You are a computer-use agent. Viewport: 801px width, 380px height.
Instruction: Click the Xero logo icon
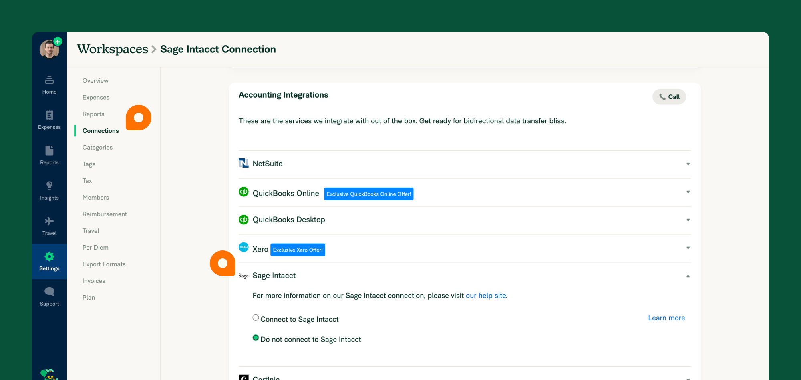(x=244, y=247)
